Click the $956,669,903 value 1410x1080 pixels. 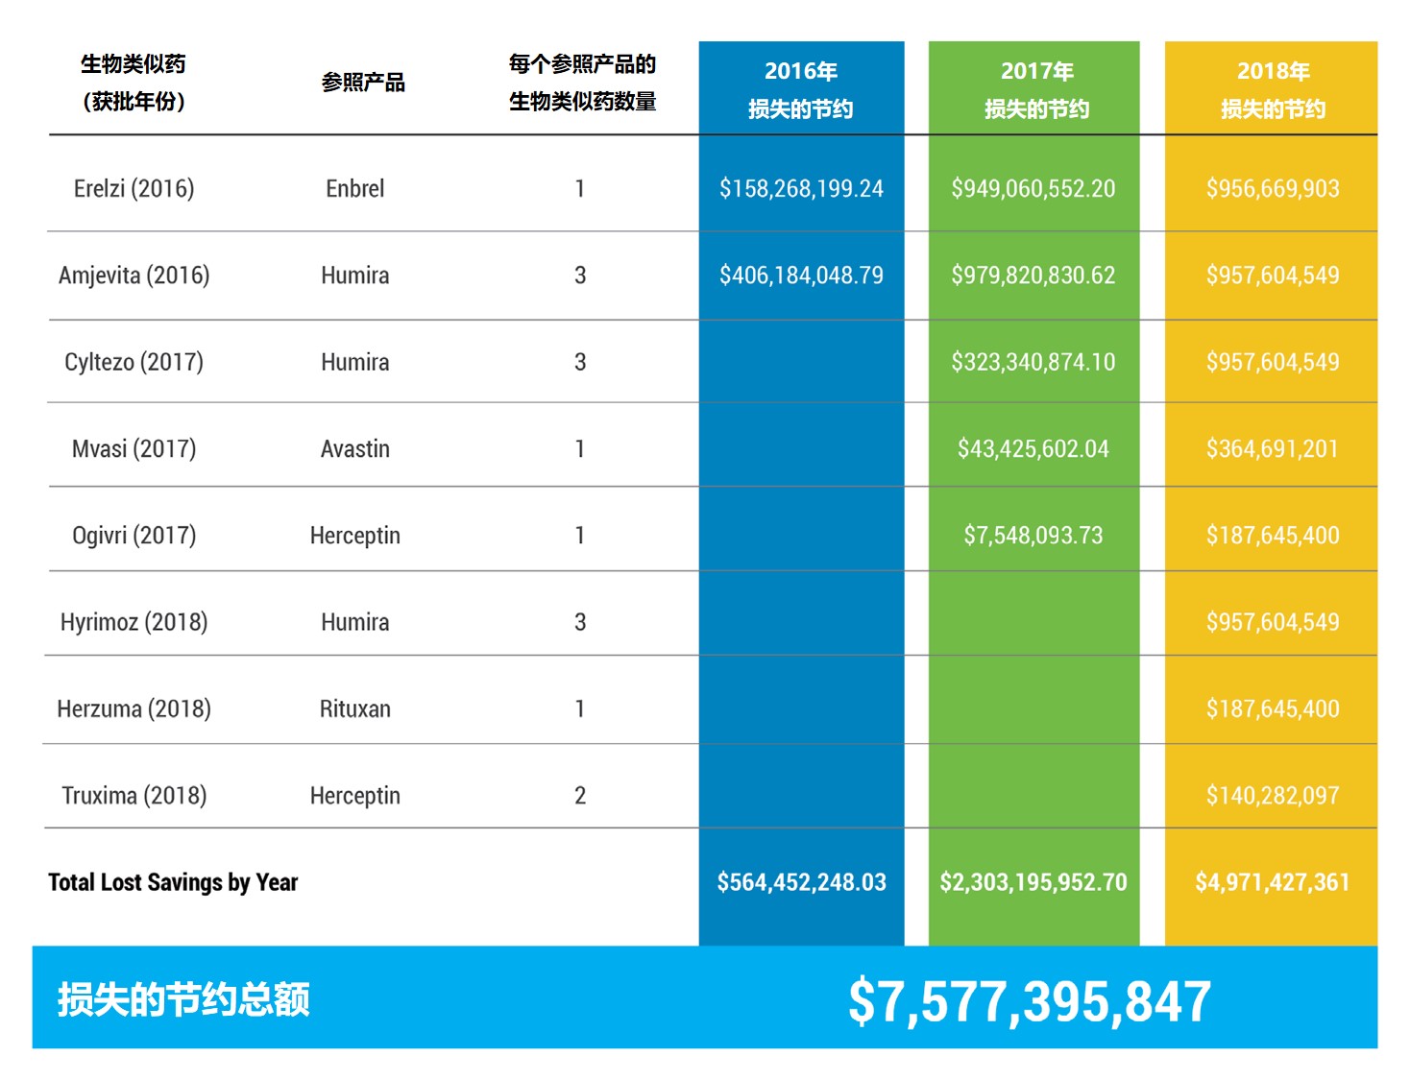[x=1273, y=188]
